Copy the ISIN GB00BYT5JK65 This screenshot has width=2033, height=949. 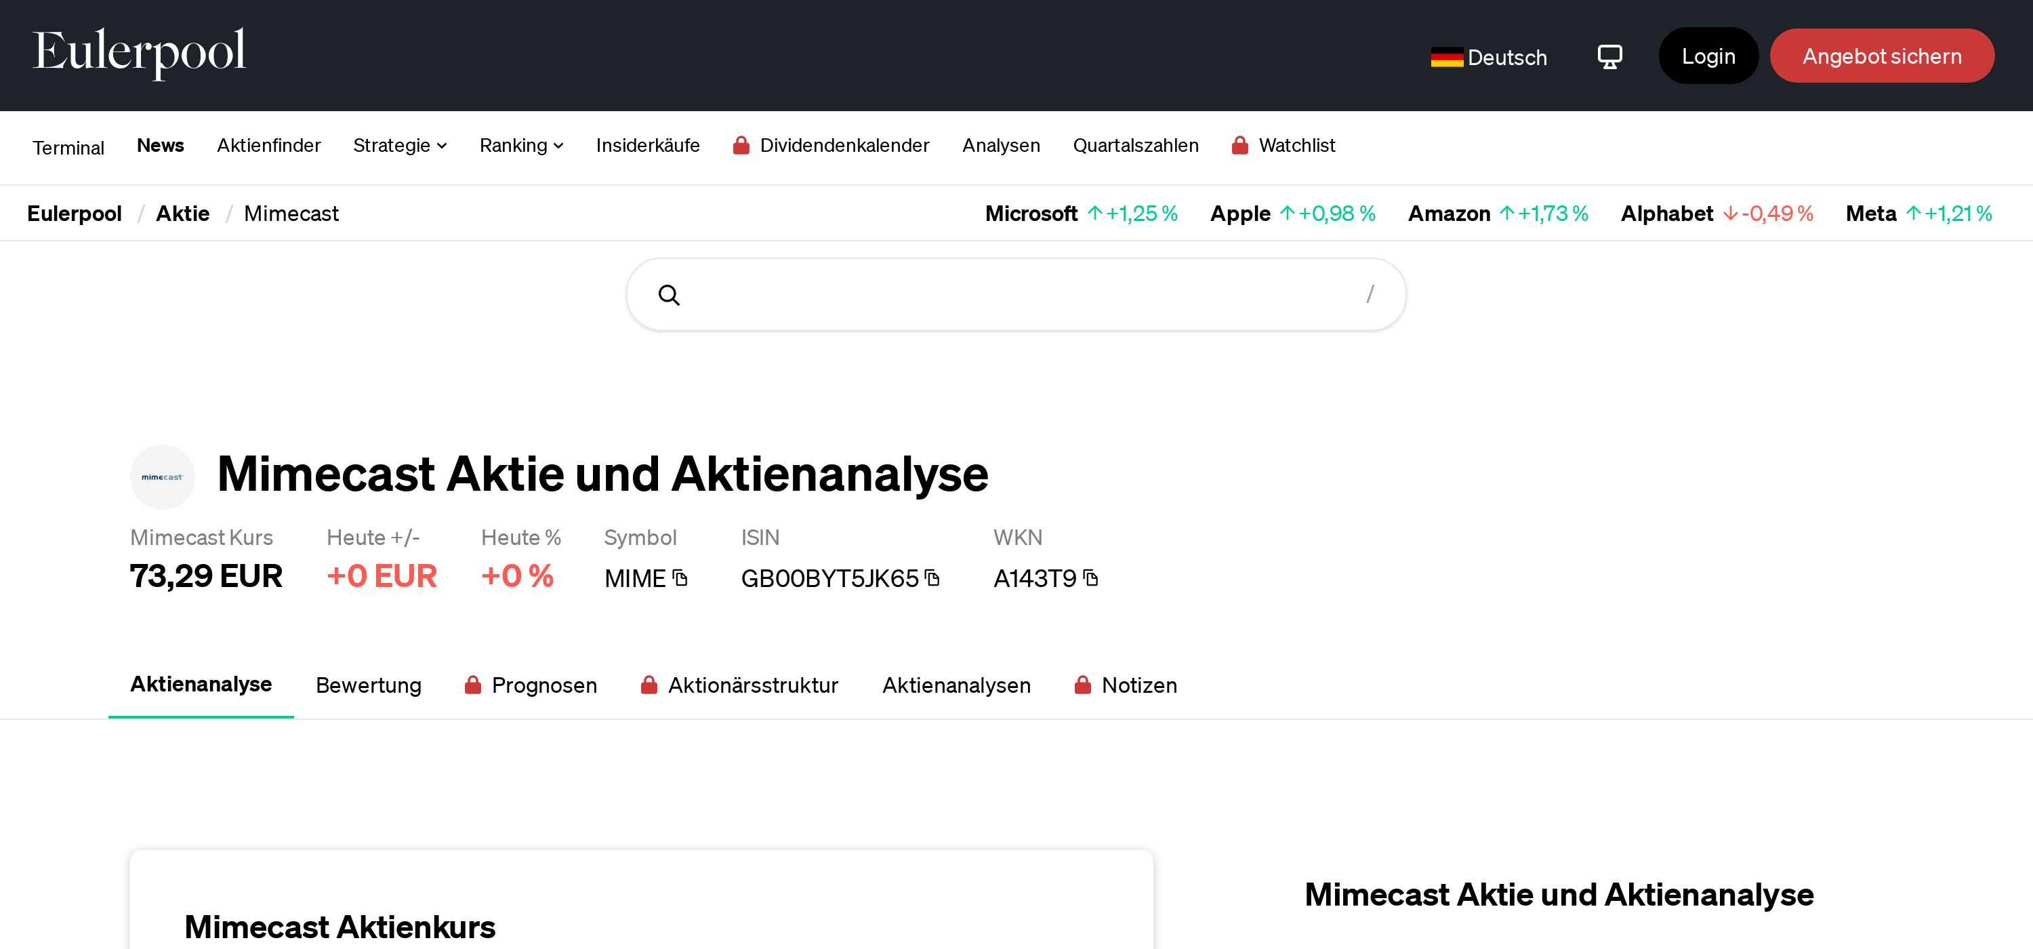933,578
